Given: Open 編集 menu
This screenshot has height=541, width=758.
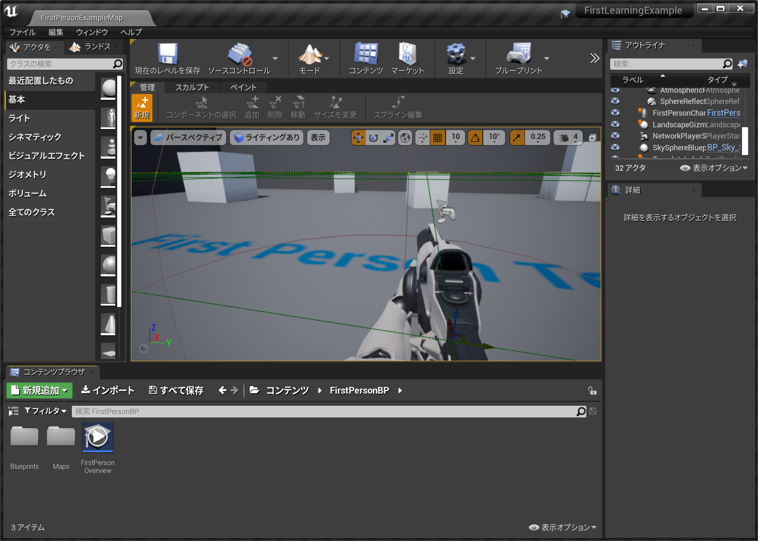Looking at the screenshot, I should coord(56,32).
